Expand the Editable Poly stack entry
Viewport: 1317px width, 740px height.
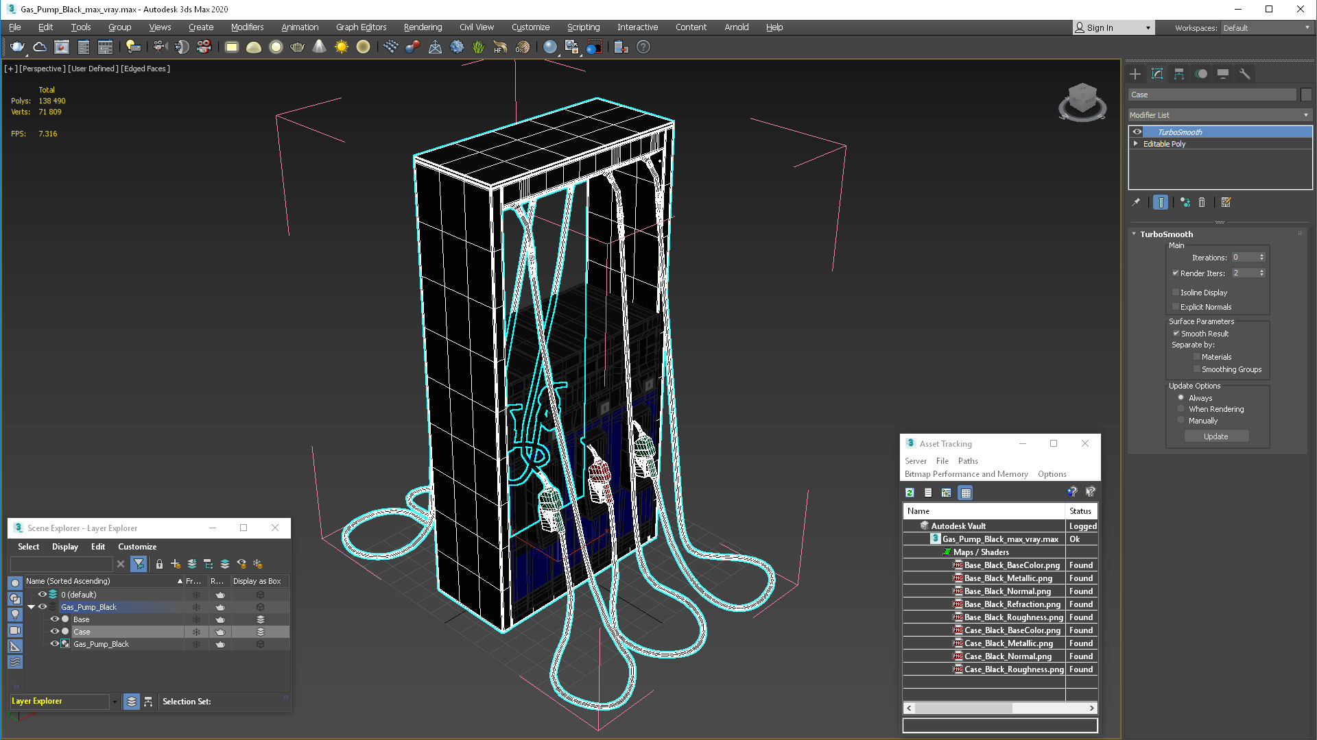[1136, 144]
